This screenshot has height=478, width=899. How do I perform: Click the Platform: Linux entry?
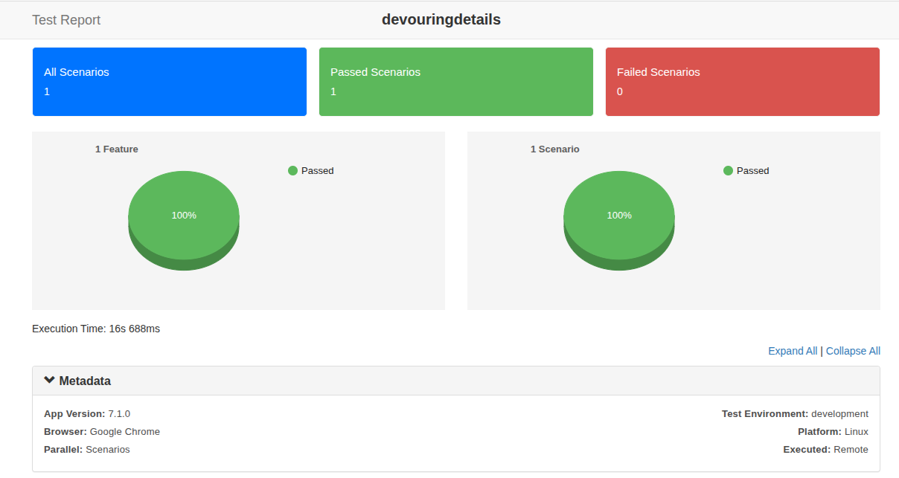833,431
